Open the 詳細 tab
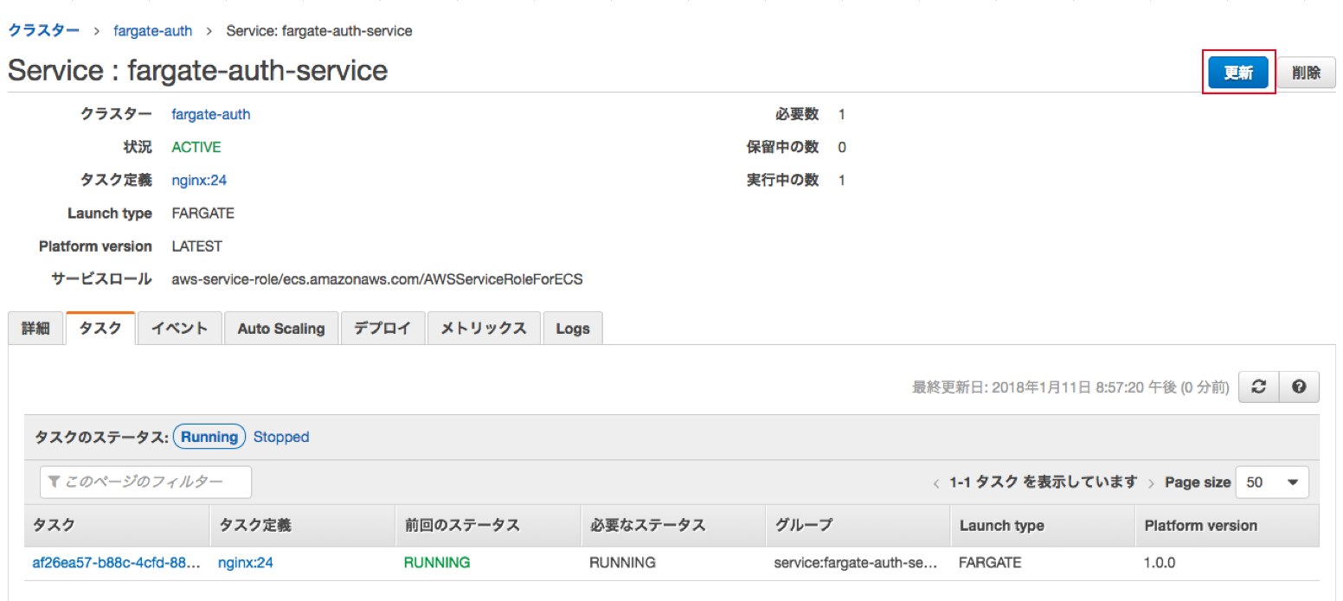The image size is (1343, 601). coord(35,328)
